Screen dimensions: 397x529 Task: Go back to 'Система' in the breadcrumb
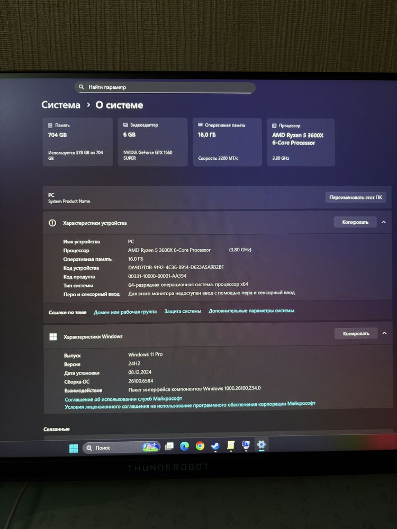point(61,105)
